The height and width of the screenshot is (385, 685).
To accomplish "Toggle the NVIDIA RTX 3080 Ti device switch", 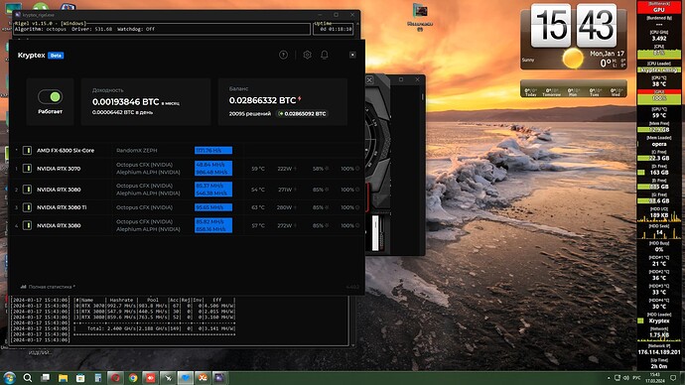I will tap(27, 207).
